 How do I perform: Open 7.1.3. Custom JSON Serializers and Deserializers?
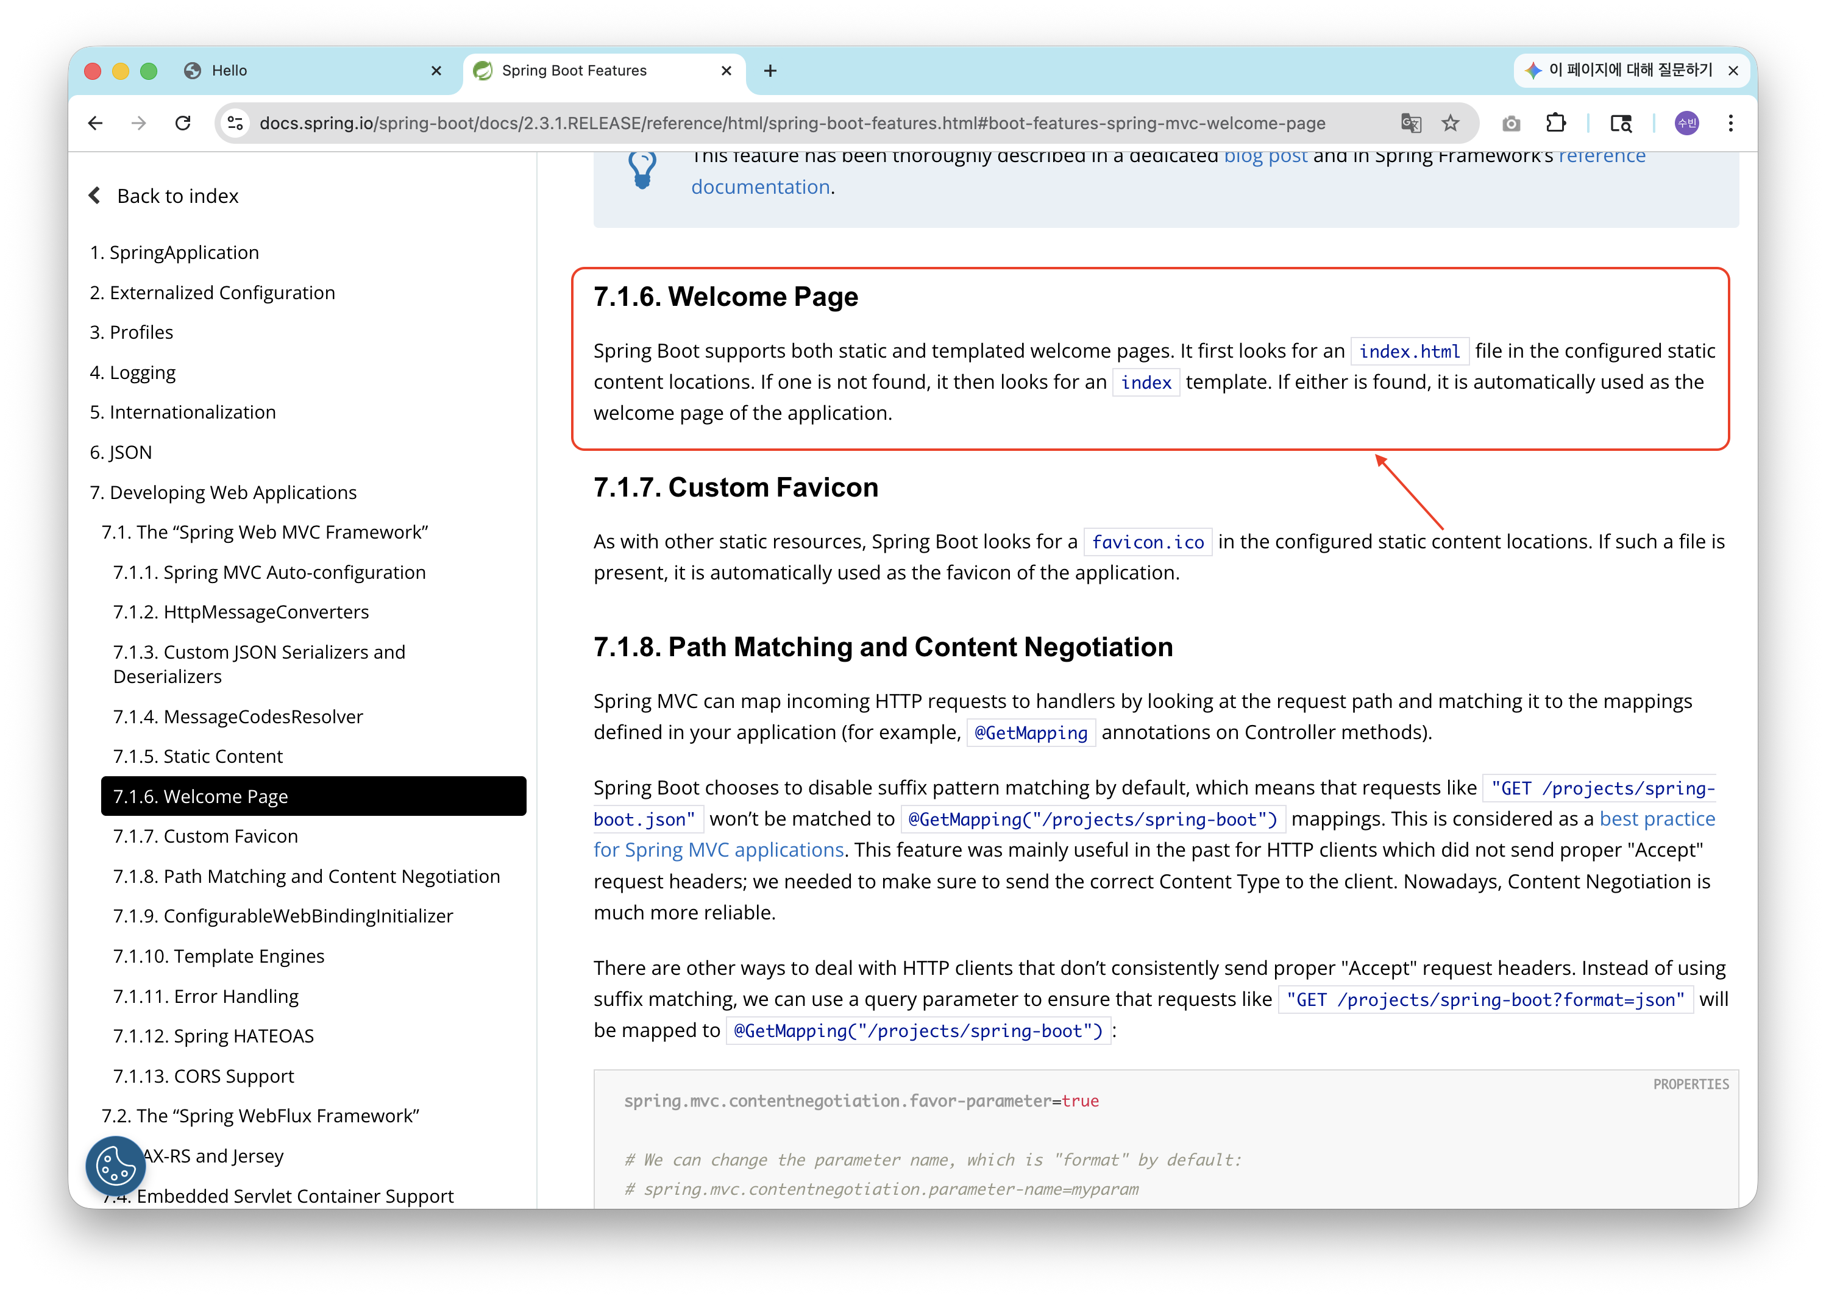[x=259, y=664]
